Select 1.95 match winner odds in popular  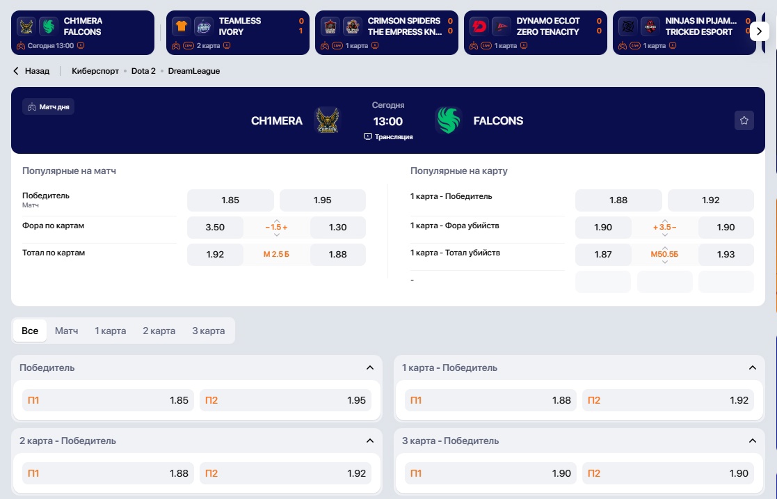pyautogui.click(x=323, y=200)
